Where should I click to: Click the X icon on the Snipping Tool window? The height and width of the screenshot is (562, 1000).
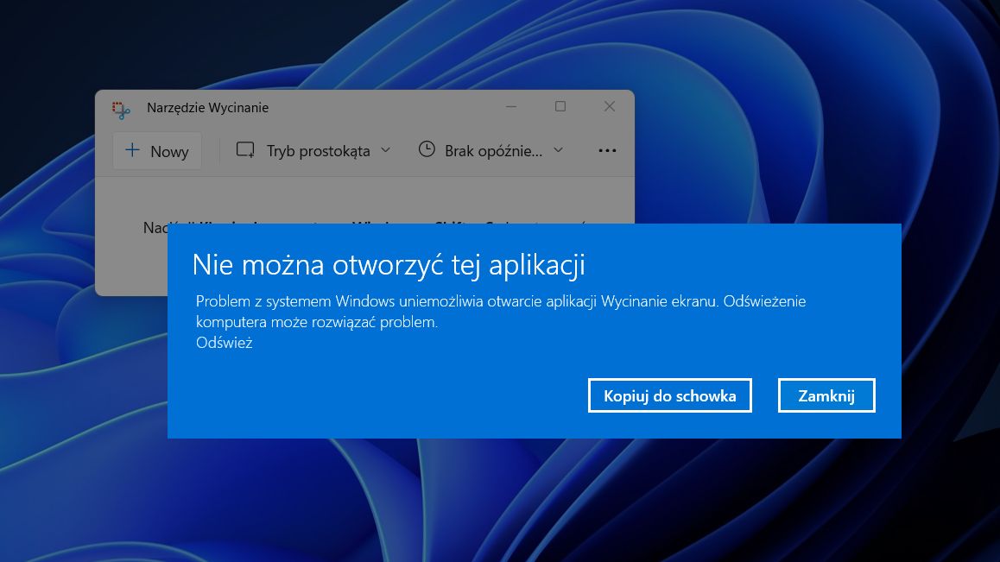609,105
